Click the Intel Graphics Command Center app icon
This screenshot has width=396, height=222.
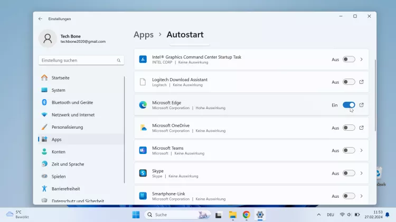143,59
